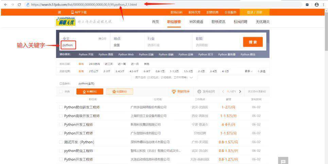Check the 大连启动项信息科技 job row checkbox
Image resolution: width=328 pixels, height=164 pixels.
click(61, 159)
